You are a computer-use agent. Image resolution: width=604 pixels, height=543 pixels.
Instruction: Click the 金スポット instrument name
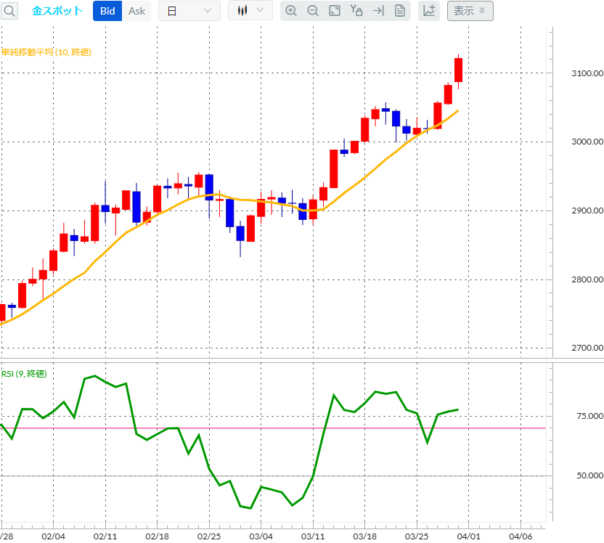pos(57,11)
